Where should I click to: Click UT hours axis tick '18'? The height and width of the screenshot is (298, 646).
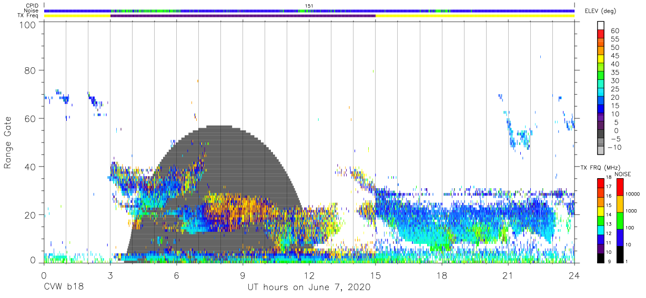tap(442, 275)
